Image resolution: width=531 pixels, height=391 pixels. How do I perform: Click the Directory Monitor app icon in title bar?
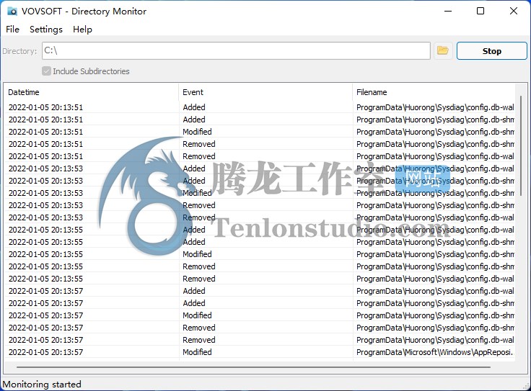[12, 11]
